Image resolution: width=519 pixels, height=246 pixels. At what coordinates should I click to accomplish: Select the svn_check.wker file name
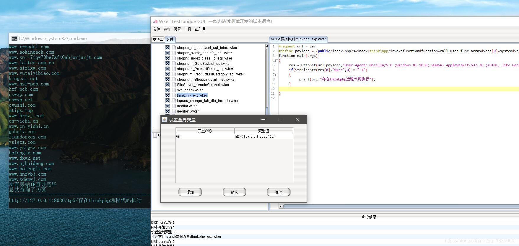(x=190, y=90)
